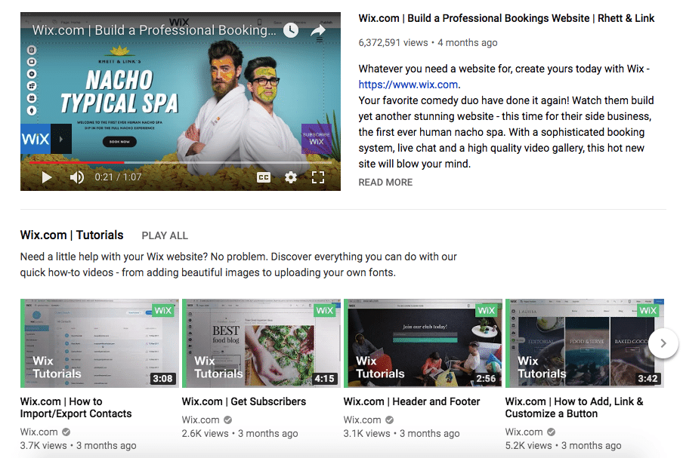683x458 pixels.
Task: Show next videos with the carousel arrow
Action: pyautogui.click(x=663, y=343)
